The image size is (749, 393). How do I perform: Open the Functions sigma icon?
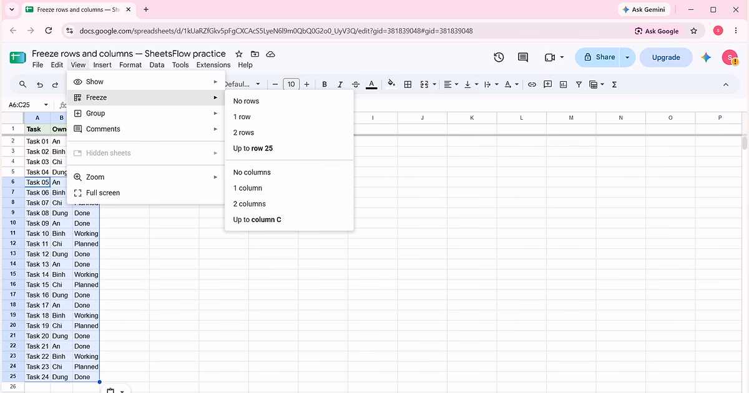click(x=614, y=84)
